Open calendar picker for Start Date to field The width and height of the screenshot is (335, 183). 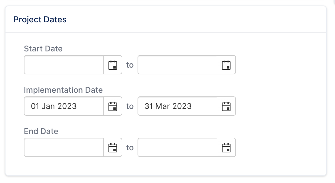coord(226,65)
